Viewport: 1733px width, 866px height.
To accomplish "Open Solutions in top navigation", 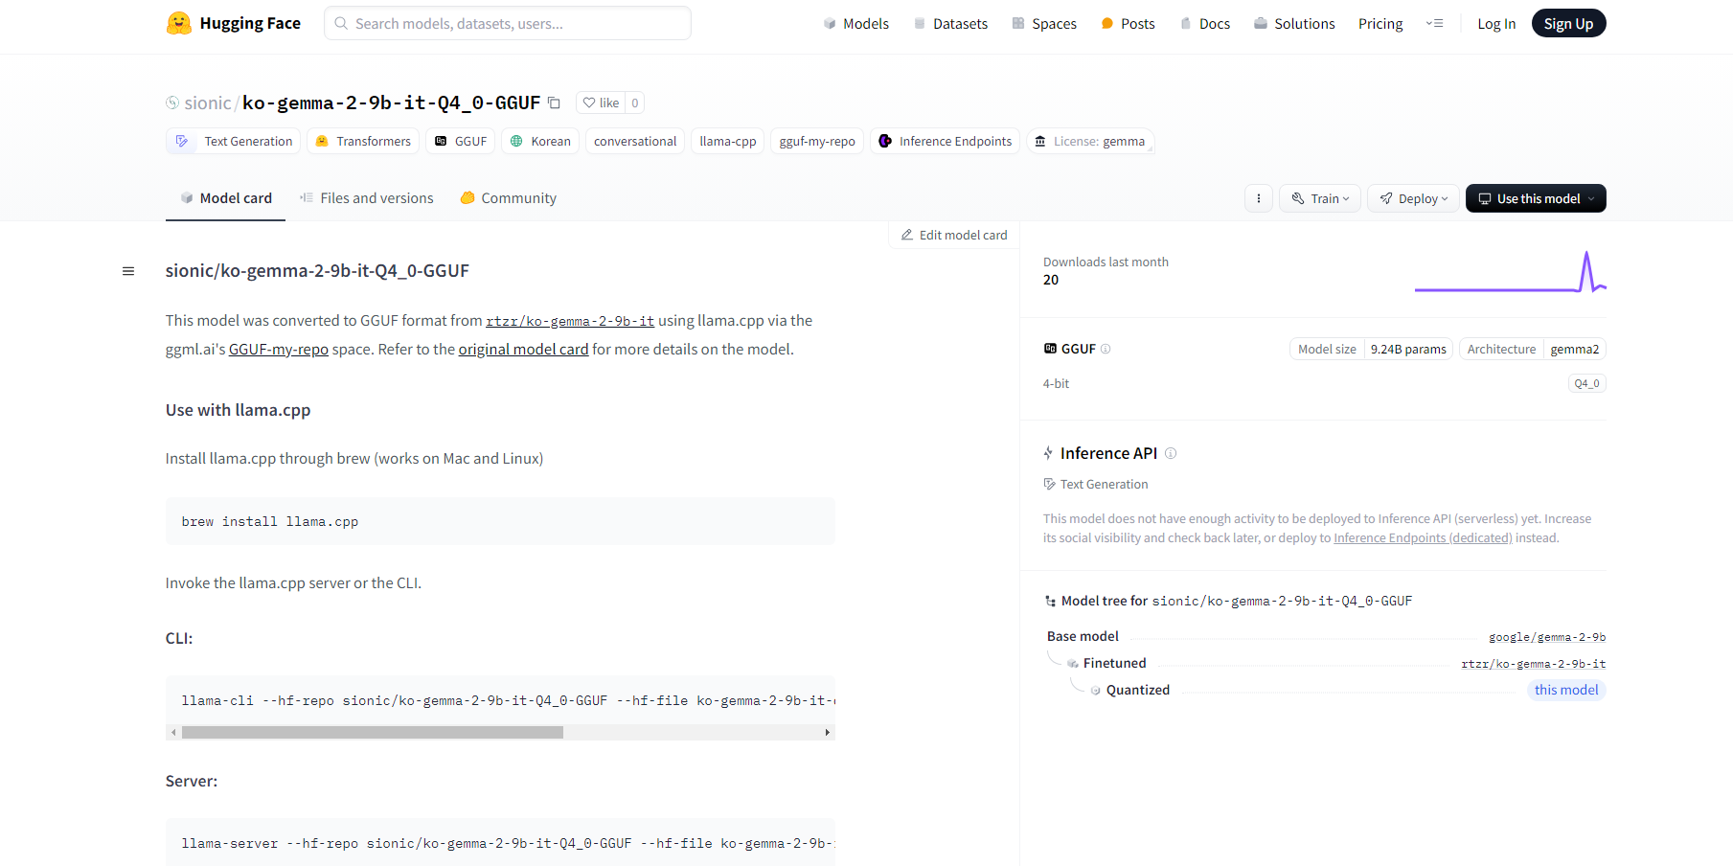I will tap(1294, 23).
